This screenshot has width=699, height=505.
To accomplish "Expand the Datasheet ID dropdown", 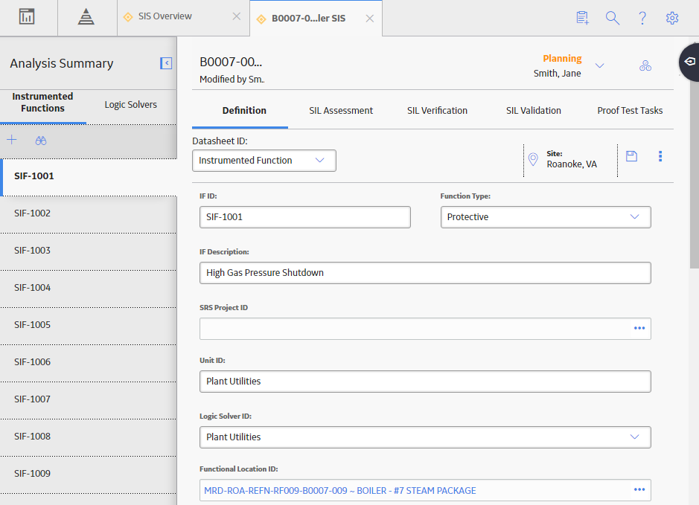I will click(264, 161).
